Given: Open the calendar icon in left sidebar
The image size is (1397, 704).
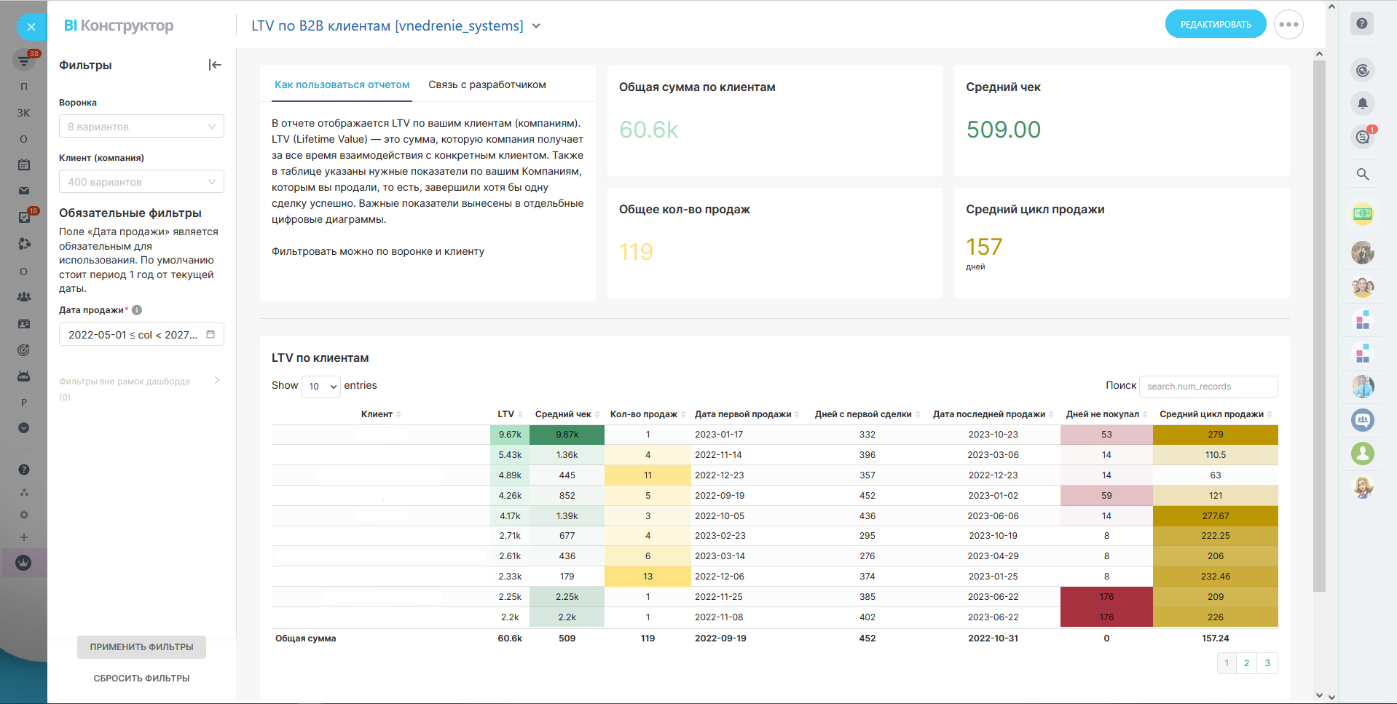Looking at the screenshot, I should 24,165.
